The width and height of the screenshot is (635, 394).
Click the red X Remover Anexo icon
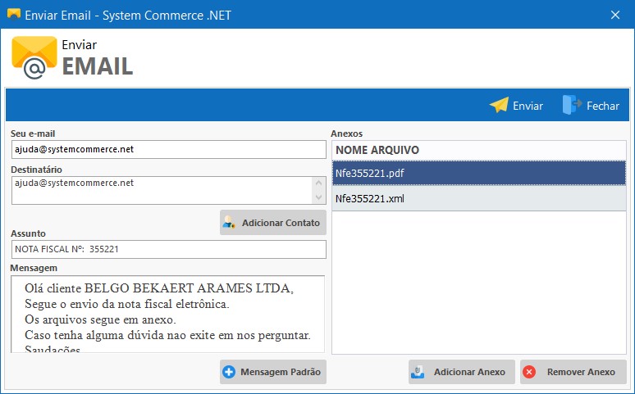coord(530,372)
